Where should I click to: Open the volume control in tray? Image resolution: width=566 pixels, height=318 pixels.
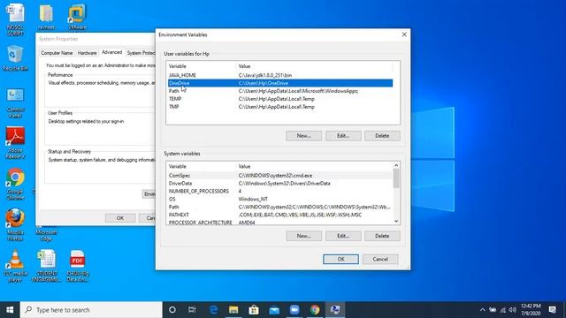click(x=513, y=310)
